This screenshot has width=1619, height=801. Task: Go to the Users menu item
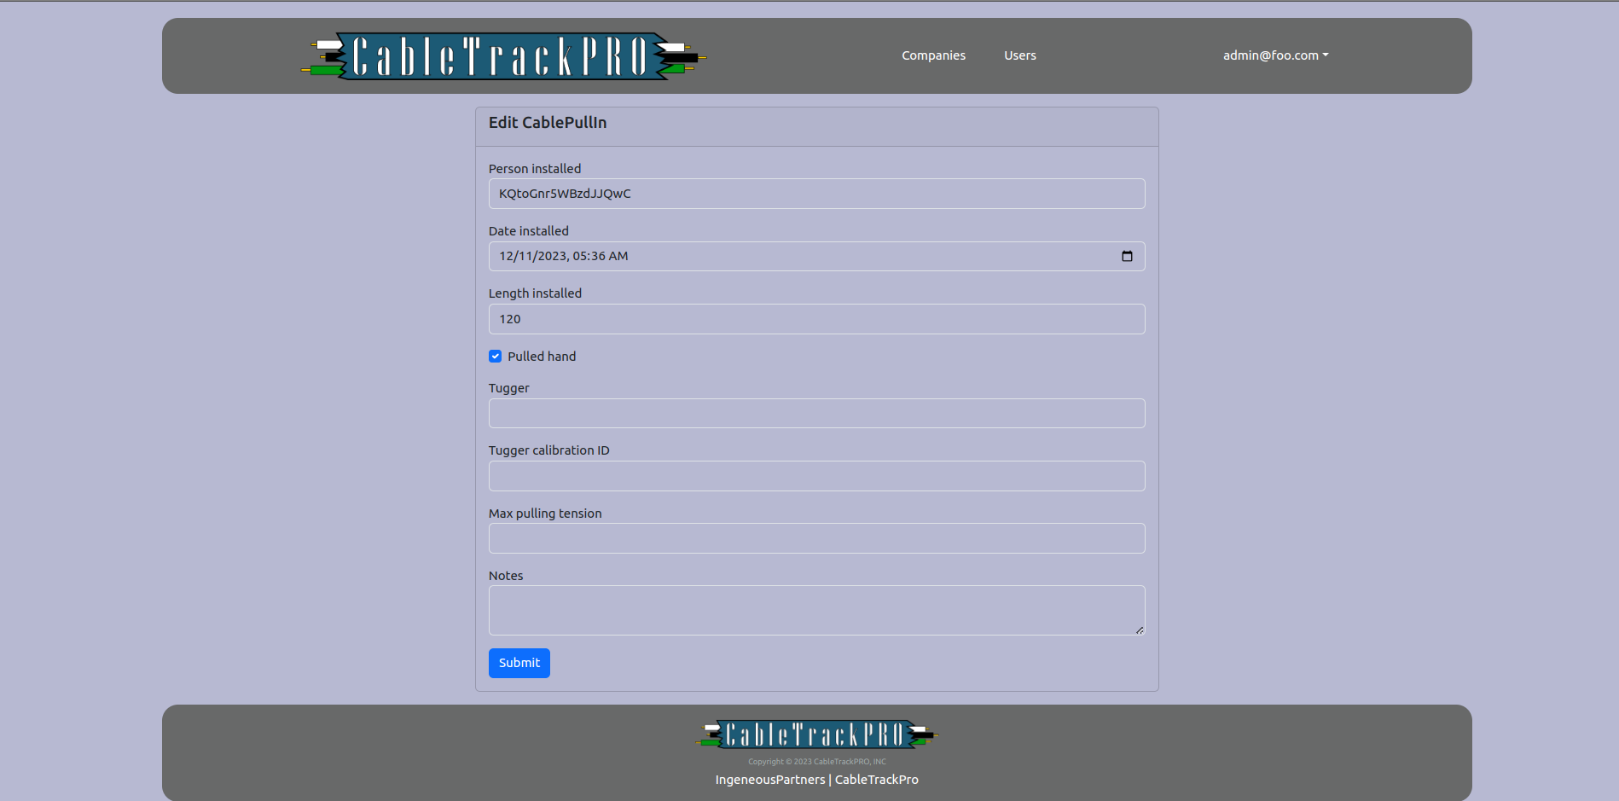pos(1019,55)
